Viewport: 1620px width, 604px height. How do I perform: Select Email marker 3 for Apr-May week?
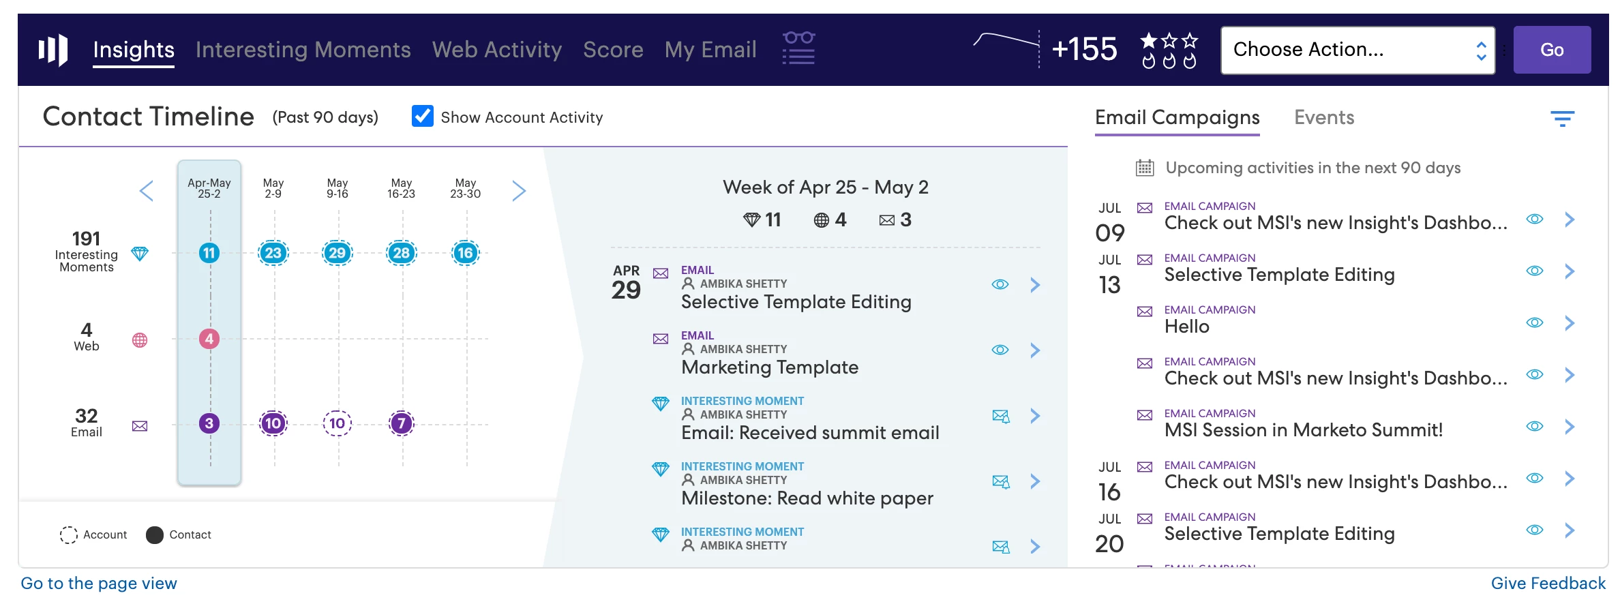point(209,423)
